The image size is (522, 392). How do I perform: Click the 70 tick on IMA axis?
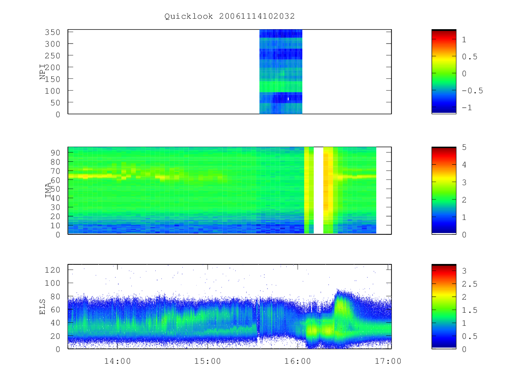tap(57, 171)
